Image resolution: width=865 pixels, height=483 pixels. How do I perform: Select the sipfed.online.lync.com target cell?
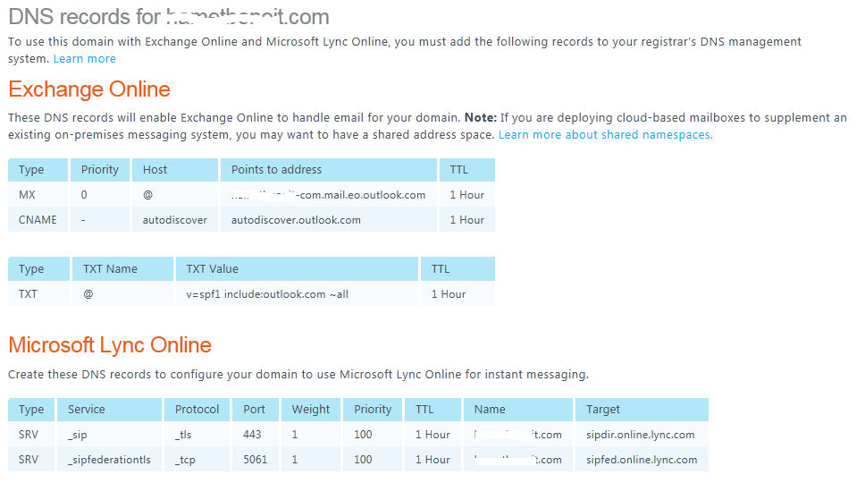(642, 459)
